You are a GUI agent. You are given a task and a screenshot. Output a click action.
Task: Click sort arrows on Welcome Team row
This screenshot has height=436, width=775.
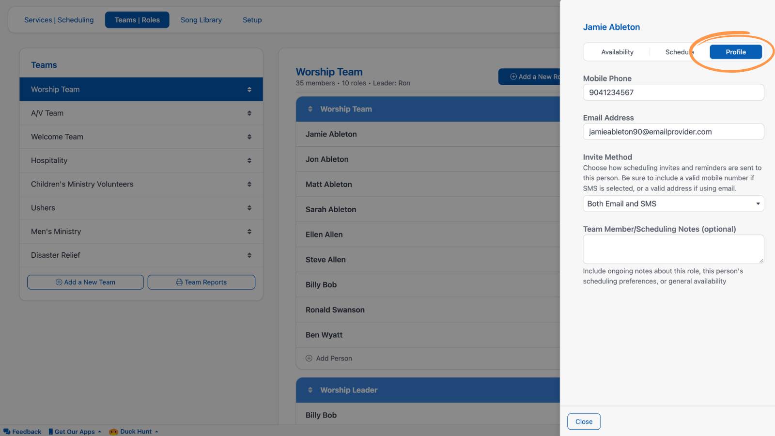[249, 137]
